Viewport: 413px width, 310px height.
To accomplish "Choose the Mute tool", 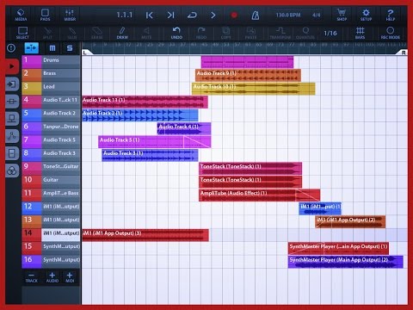I will coord(146,33).
